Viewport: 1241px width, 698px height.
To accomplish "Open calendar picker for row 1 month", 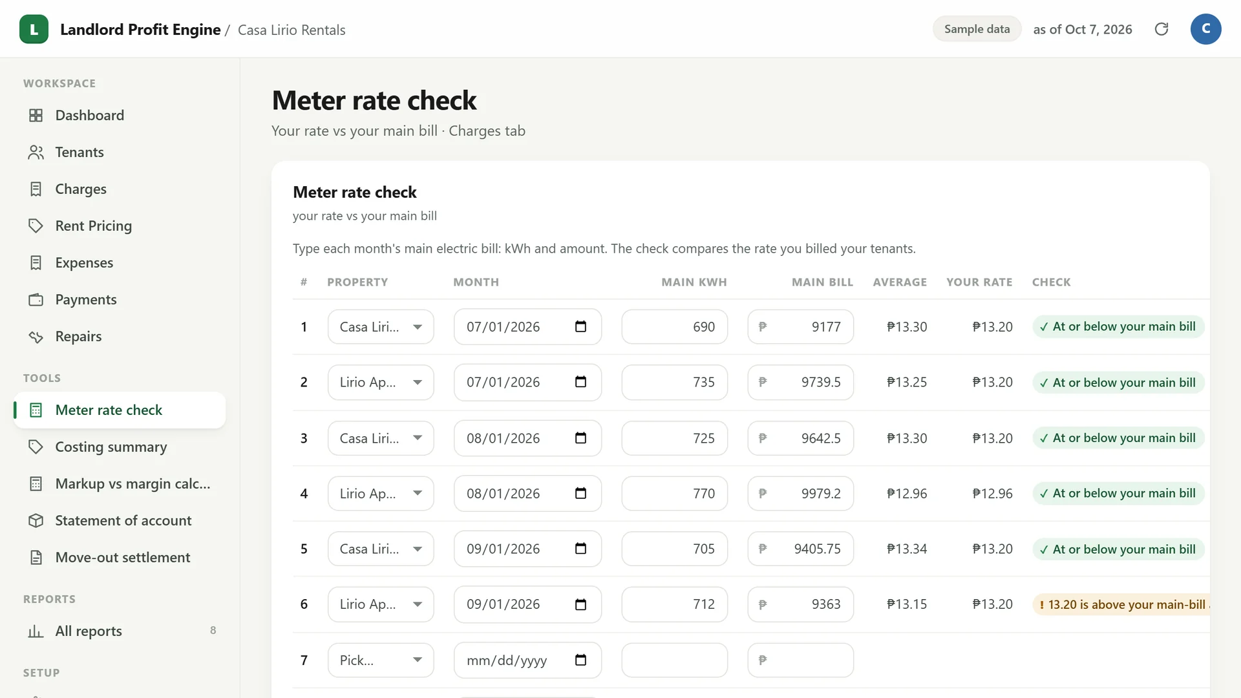I will click(x=580, y=326).
